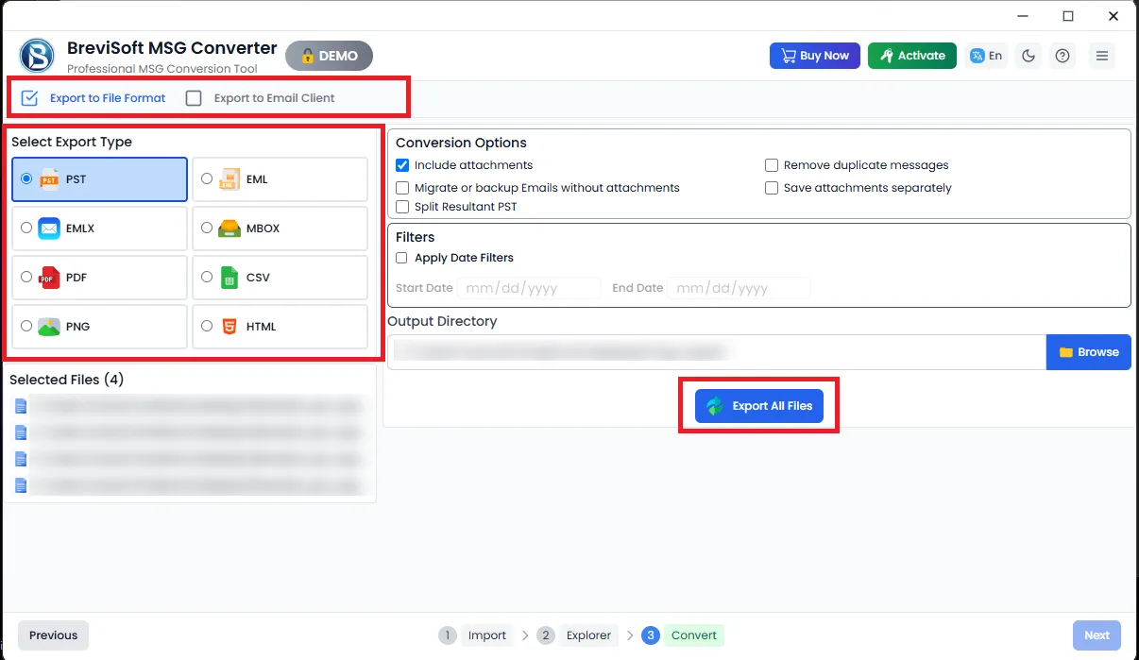The width and height of the screenshot is (1139, 660).
Task: Click the Output Directory path field
Action: (x=717, y=352)
